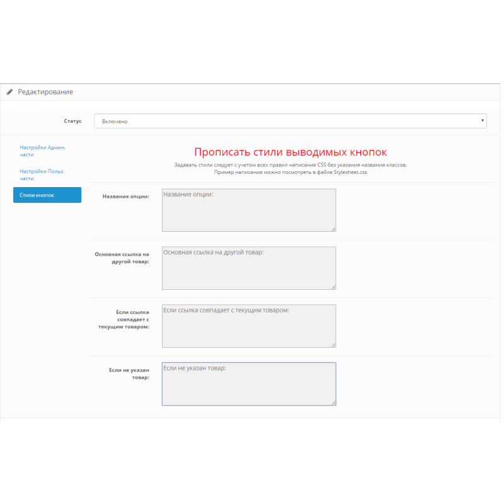This screenshot has height=504, width=504.
Task: Open the Статус dropdown
Action: [290, 121]
